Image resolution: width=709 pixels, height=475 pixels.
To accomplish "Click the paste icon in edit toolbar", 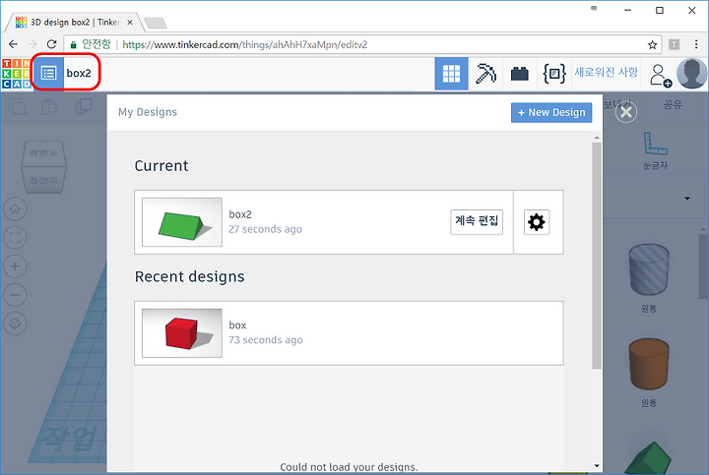I will click(x=49, y=107).
